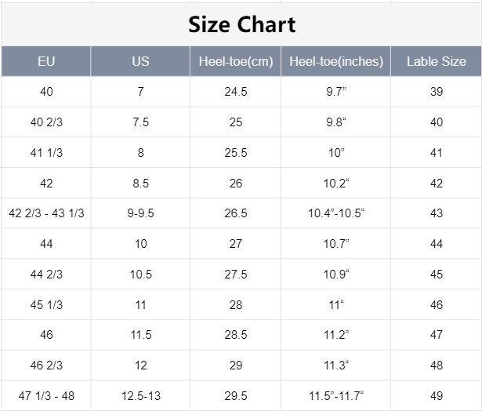Click the "Size Chart" title heading
This screenshot has height=411, width=482.
pyautogui.click(x=241, y=24)
